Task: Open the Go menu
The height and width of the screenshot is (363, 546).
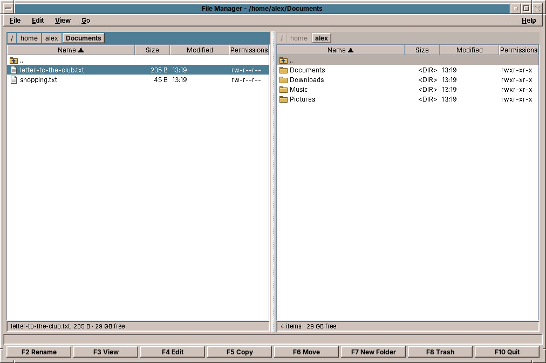Action: click(x=86, y=20)
